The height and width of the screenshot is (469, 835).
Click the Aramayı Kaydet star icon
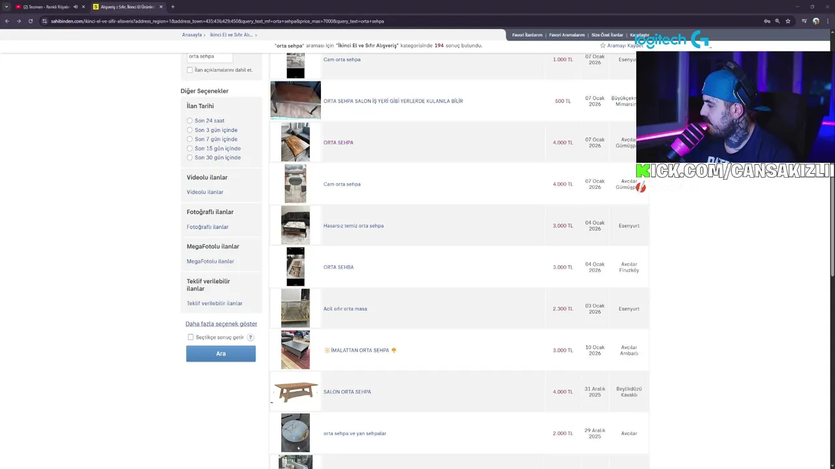[x=603, y=46]
